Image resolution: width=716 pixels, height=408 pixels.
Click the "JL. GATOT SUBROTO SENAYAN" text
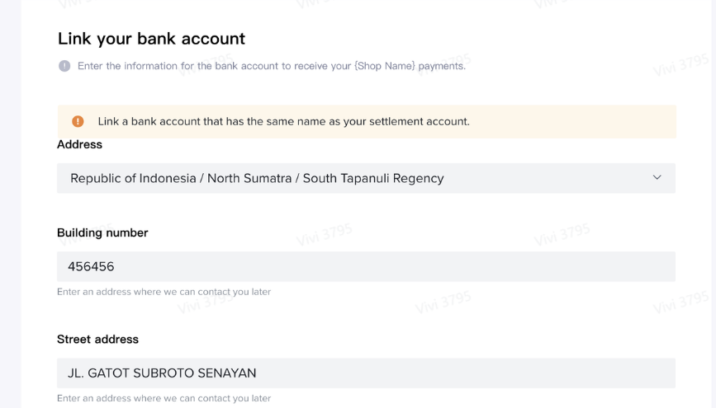point(162,373)
